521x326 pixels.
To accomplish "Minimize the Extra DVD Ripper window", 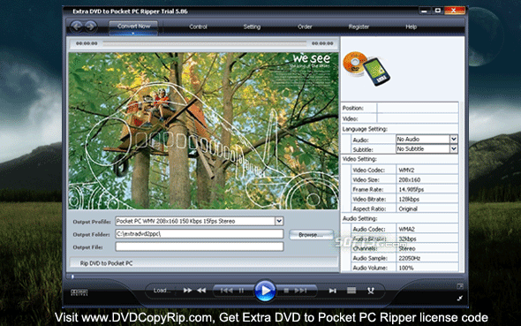I will point(424,11).
